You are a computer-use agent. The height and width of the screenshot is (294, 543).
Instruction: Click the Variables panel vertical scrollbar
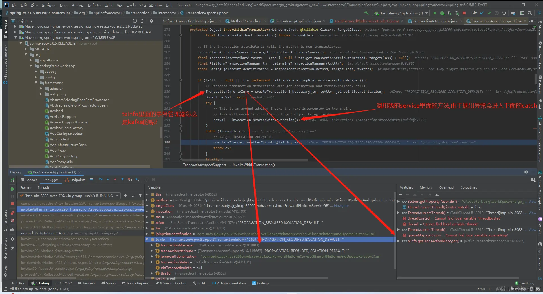tap(395, 230)
